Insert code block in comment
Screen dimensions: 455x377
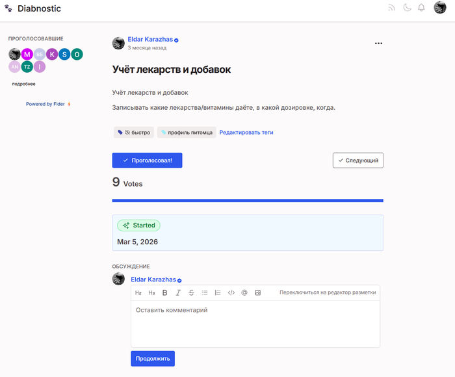(x=231, y=292)
